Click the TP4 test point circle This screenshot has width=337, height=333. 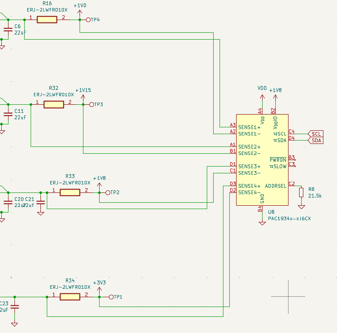pyautogui.click(x=88, y=20)
